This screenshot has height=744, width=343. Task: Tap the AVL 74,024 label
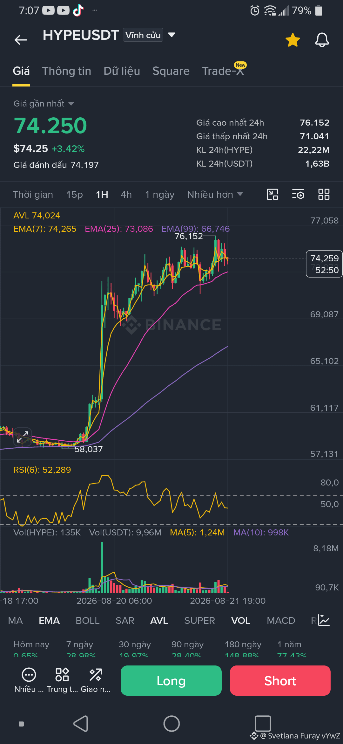pyautogui.click(x=37, y=216)
